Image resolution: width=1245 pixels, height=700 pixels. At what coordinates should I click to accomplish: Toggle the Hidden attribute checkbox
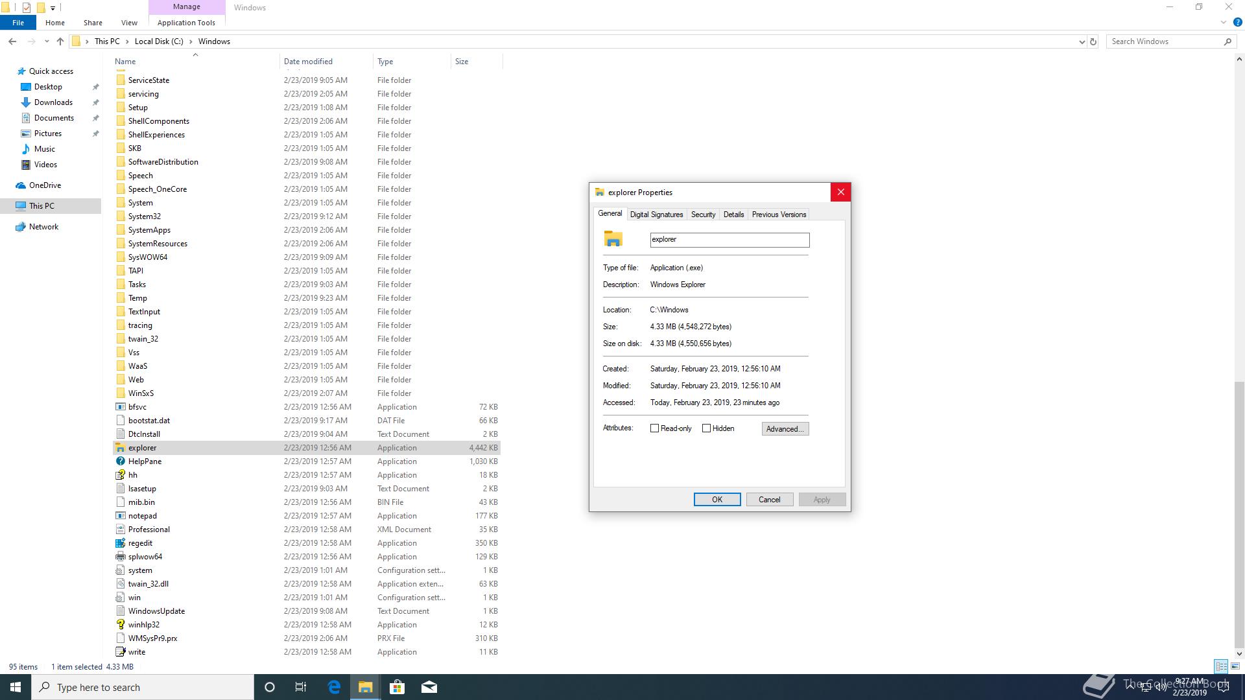[x=706, y=428]
